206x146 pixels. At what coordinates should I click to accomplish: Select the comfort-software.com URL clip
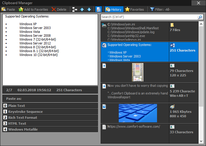134,127
